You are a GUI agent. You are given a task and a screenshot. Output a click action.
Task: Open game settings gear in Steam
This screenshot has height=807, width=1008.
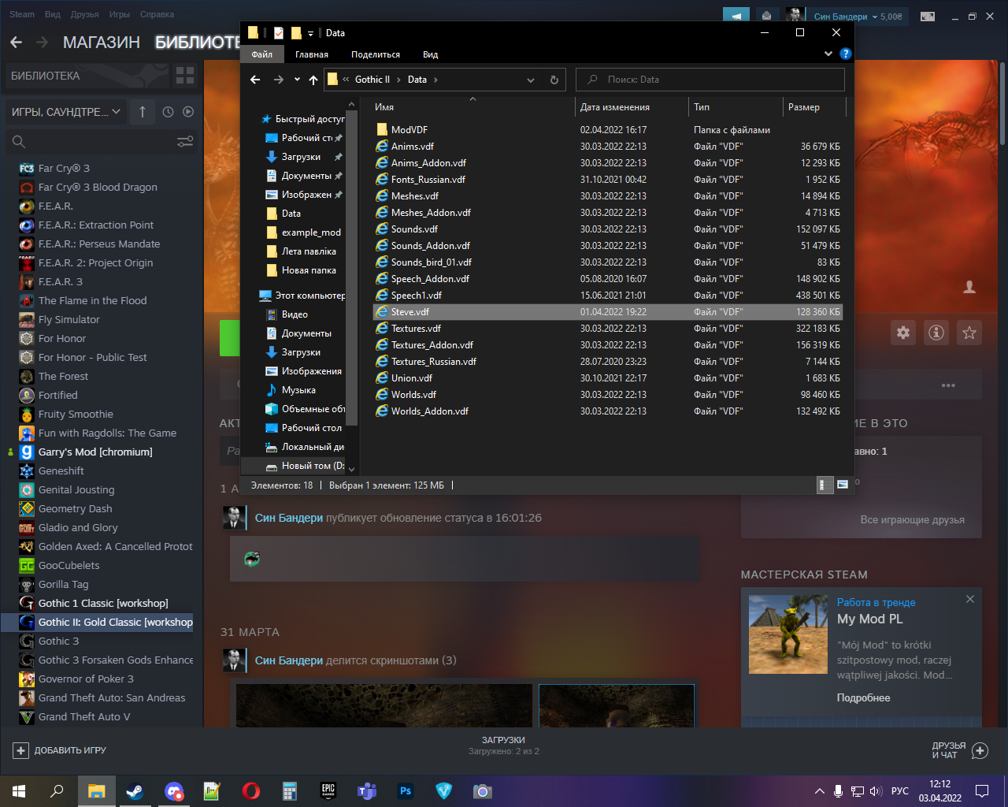(x=903, y=333)
